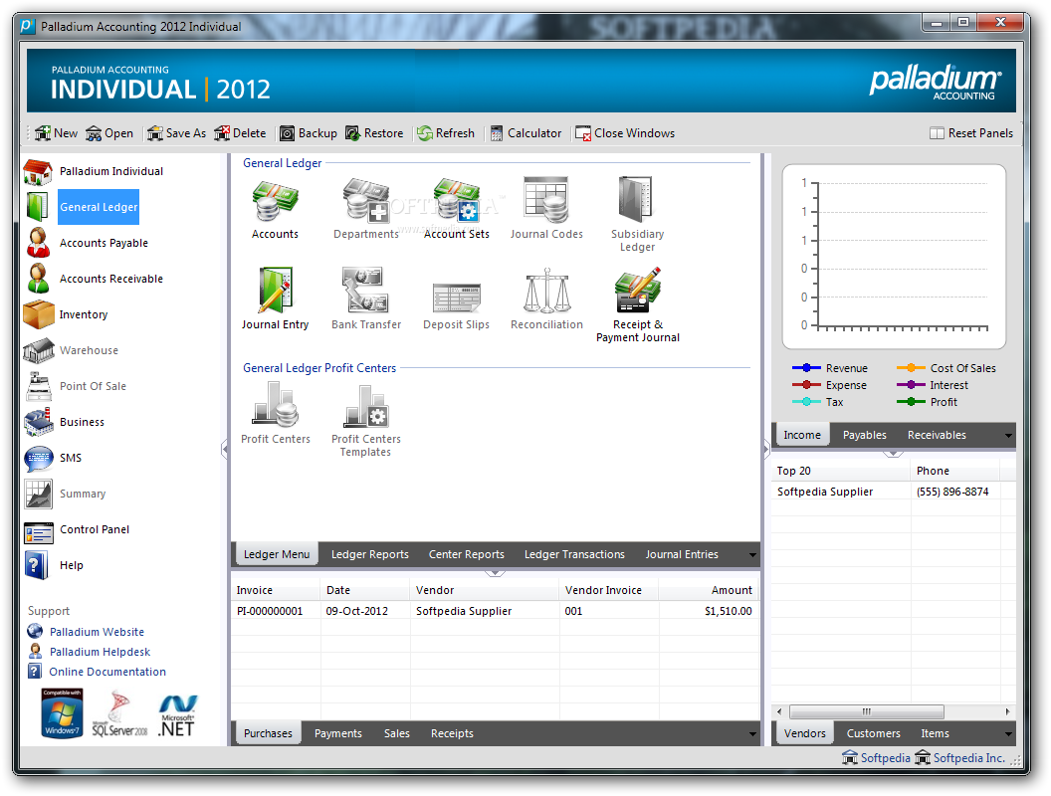Open the Accounts icon in General Ledger
The width and height of the screenshot is (1051, 796).
(275, 200)
